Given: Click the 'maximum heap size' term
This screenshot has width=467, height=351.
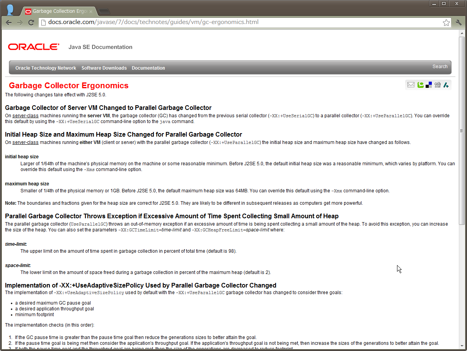Looking at the screenshot, I should [x=27, y=184].
